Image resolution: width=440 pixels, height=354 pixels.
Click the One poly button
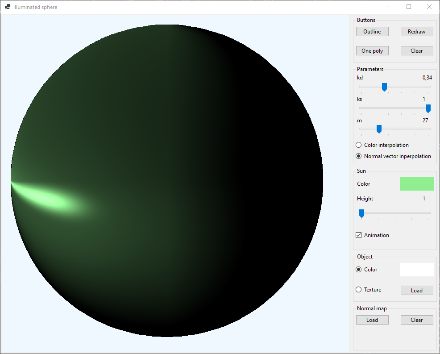[372, 51]
